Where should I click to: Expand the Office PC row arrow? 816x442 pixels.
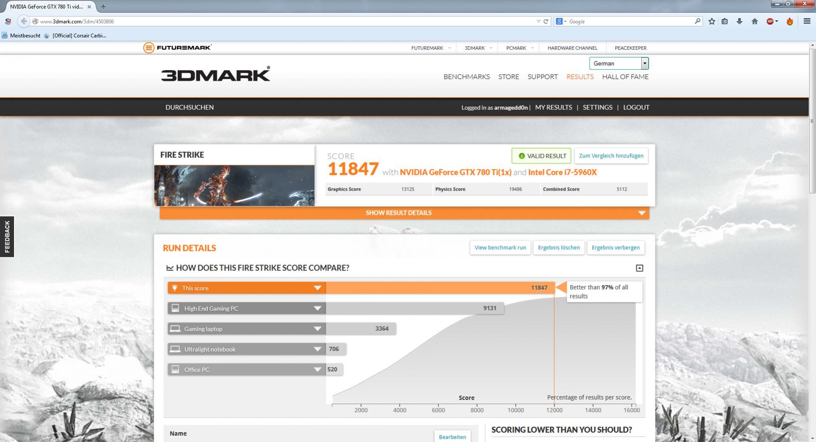tap(317, 370)
